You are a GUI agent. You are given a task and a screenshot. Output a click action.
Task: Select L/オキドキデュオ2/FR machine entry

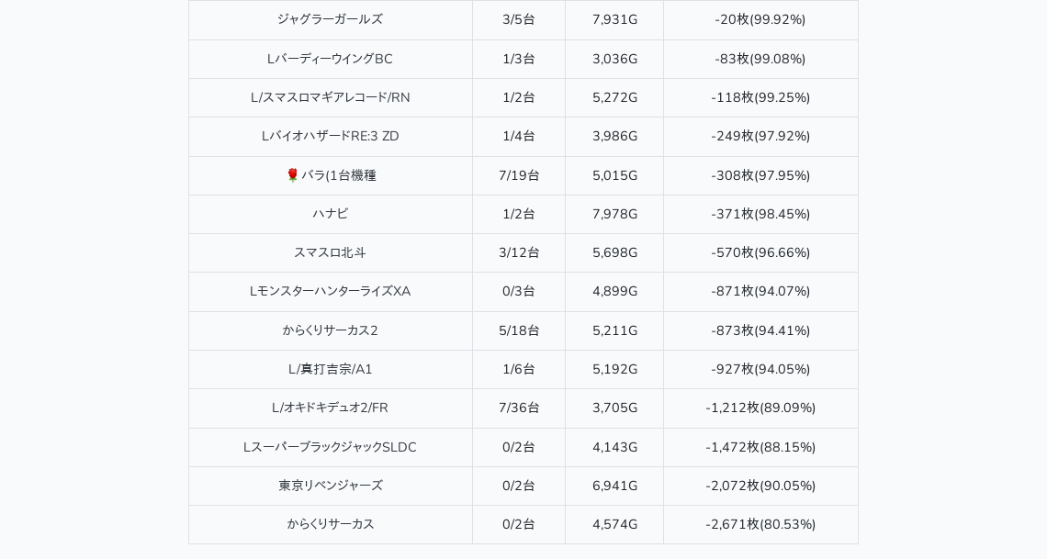(330, 408)
